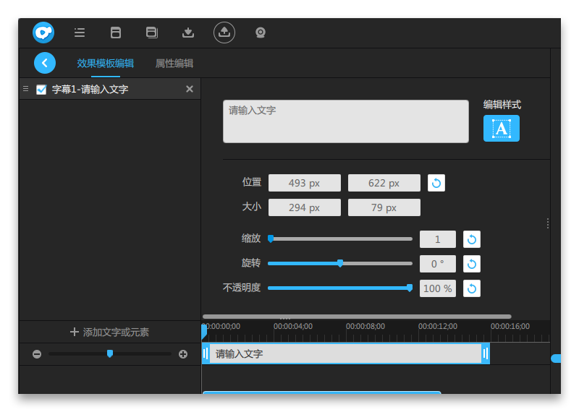Select the 字幕1-请输入文字 list row
This screenshot has width=579, height=412.
pyautogui.click(x=110, y=89)
